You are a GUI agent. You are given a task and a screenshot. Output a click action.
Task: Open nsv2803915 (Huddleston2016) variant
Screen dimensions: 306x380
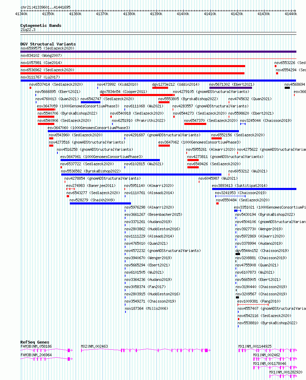point(152,294)
